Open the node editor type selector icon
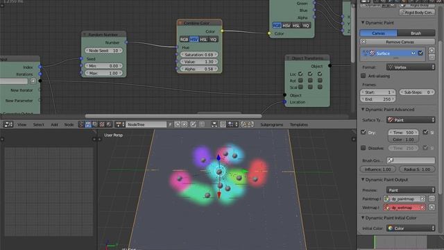Viewport: 444px width, 250px height. point(8,124)
